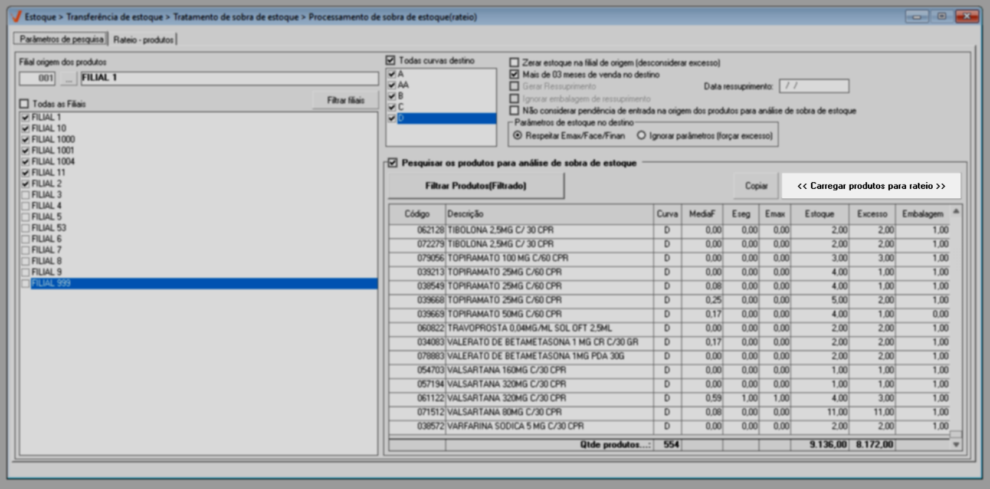Image resolution: width=990 pixels, height=489 pixels.
Task: Uncheck 'Mais de 03 meses de venda no destino'
Action: coord(514,74)
